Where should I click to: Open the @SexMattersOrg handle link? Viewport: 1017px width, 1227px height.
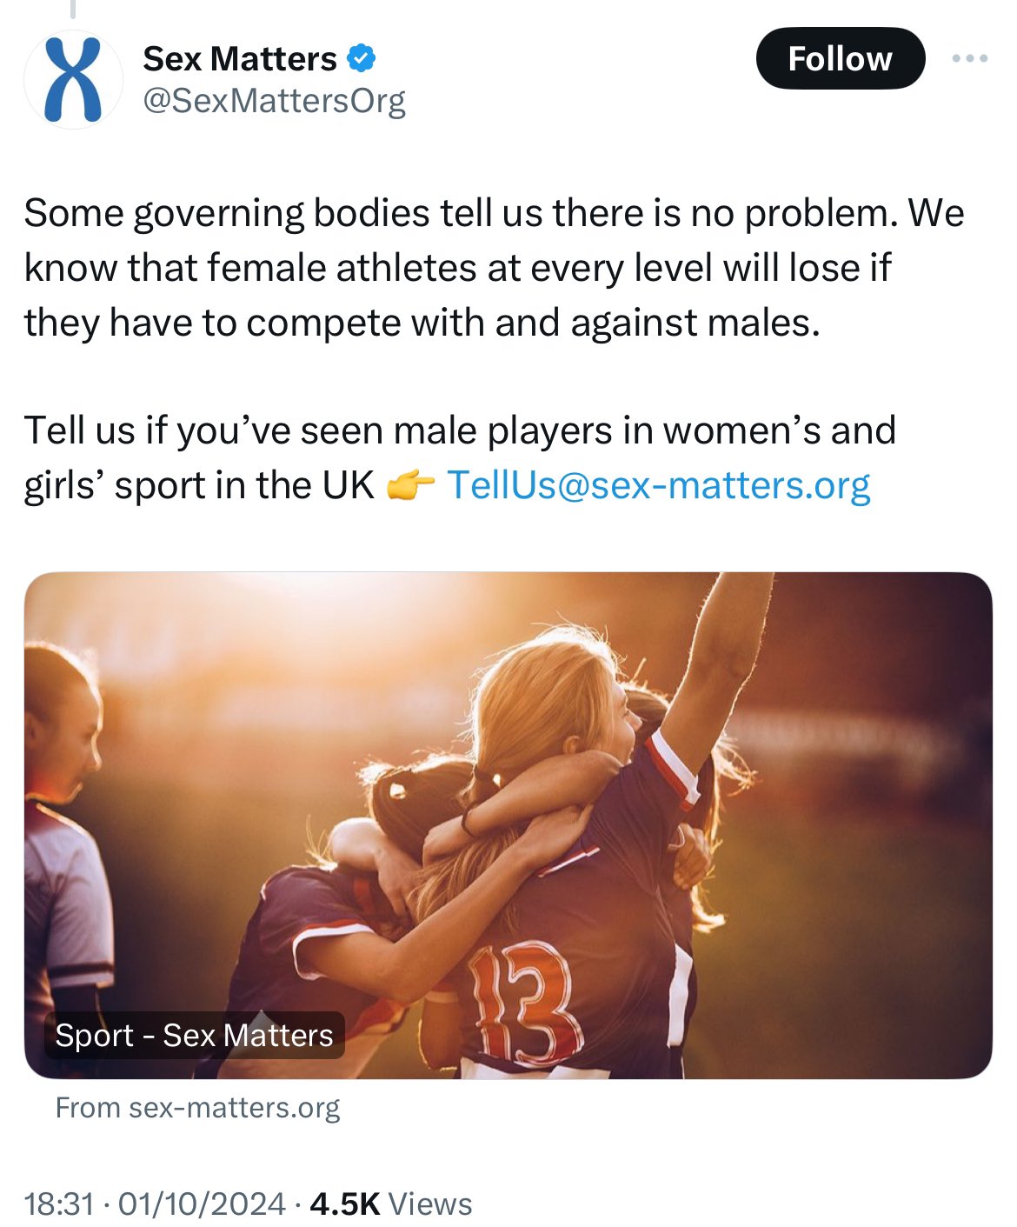click(274, 101)
